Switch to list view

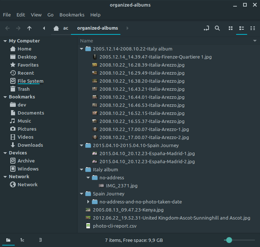pos(242,28)
